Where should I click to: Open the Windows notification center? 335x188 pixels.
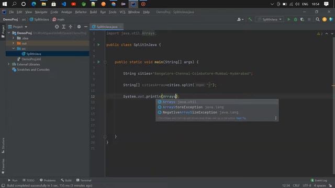[326, 4]
